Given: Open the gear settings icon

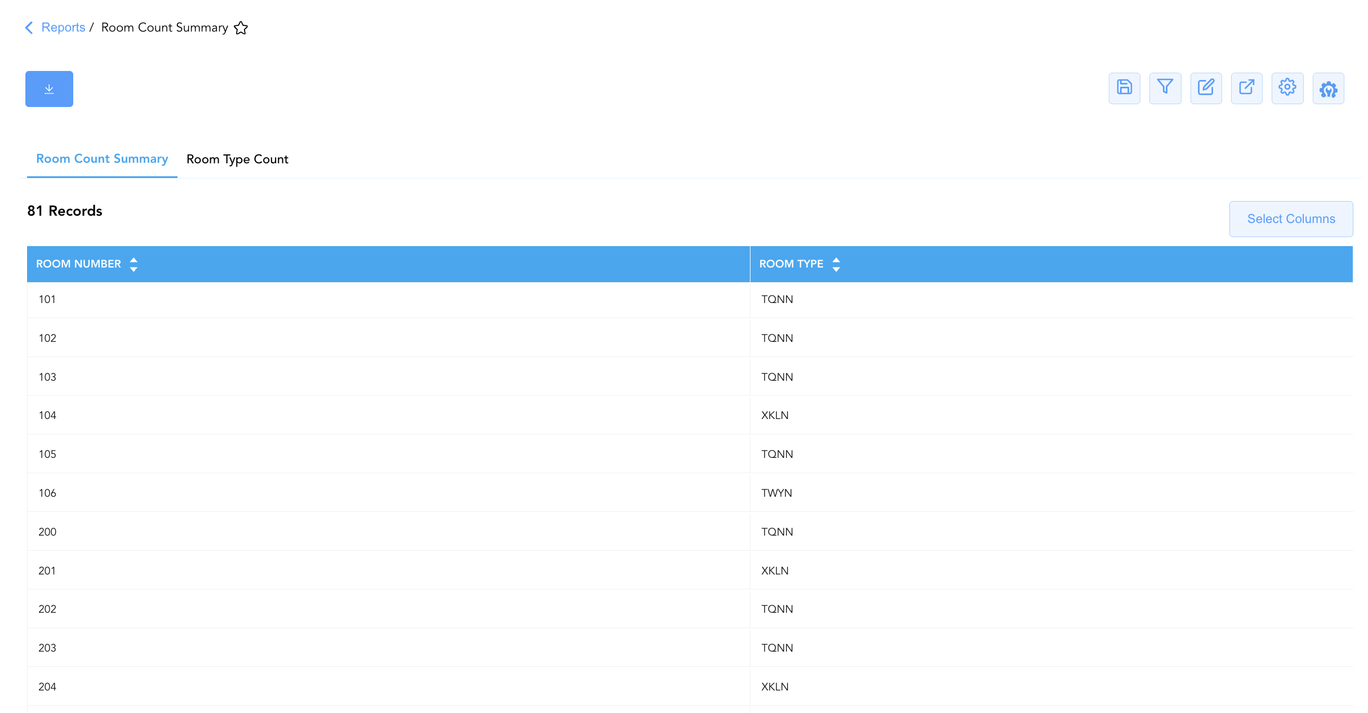Looking at the screenshot, I should 1287,88.
